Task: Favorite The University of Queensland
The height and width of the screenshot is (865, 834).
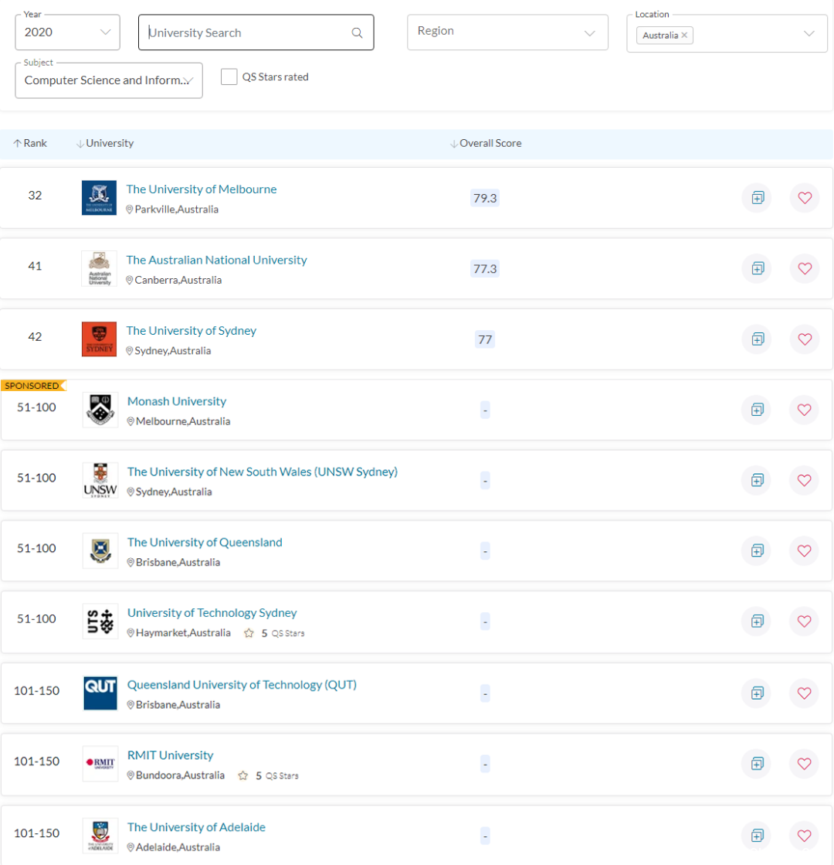Action: click(804, 550)
